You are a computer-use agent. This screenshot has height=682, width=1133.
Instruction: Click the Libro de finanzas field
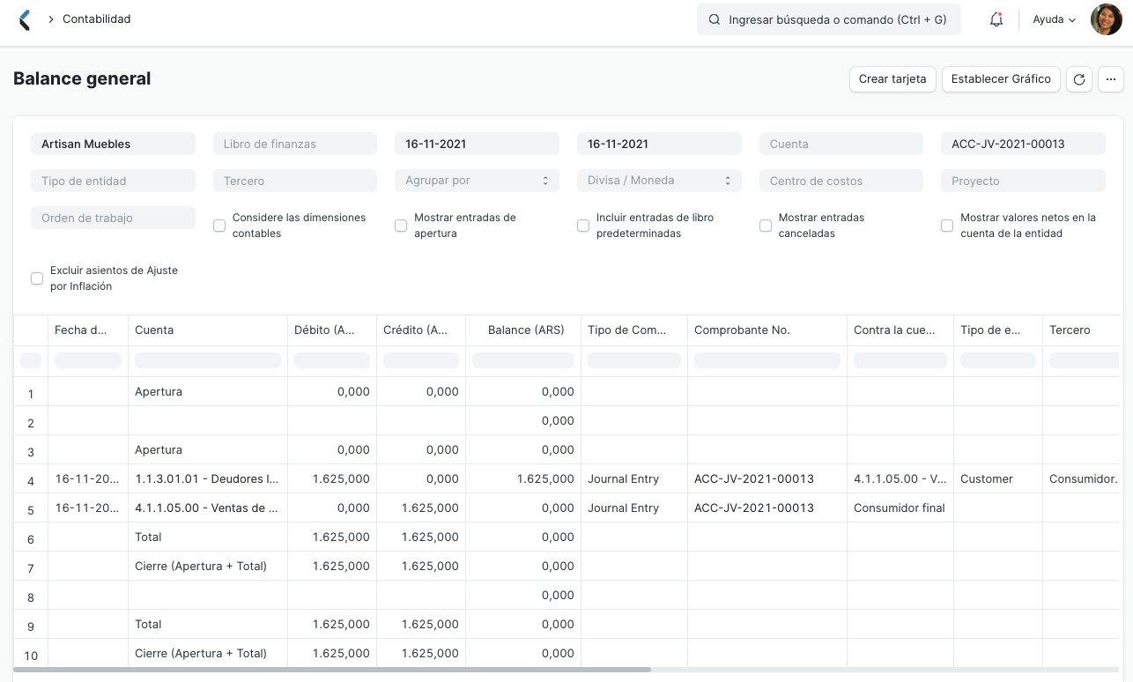[295, 144]
